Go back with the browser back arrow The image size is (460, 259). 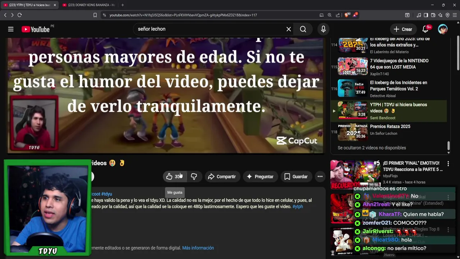[x=5, y=15]
